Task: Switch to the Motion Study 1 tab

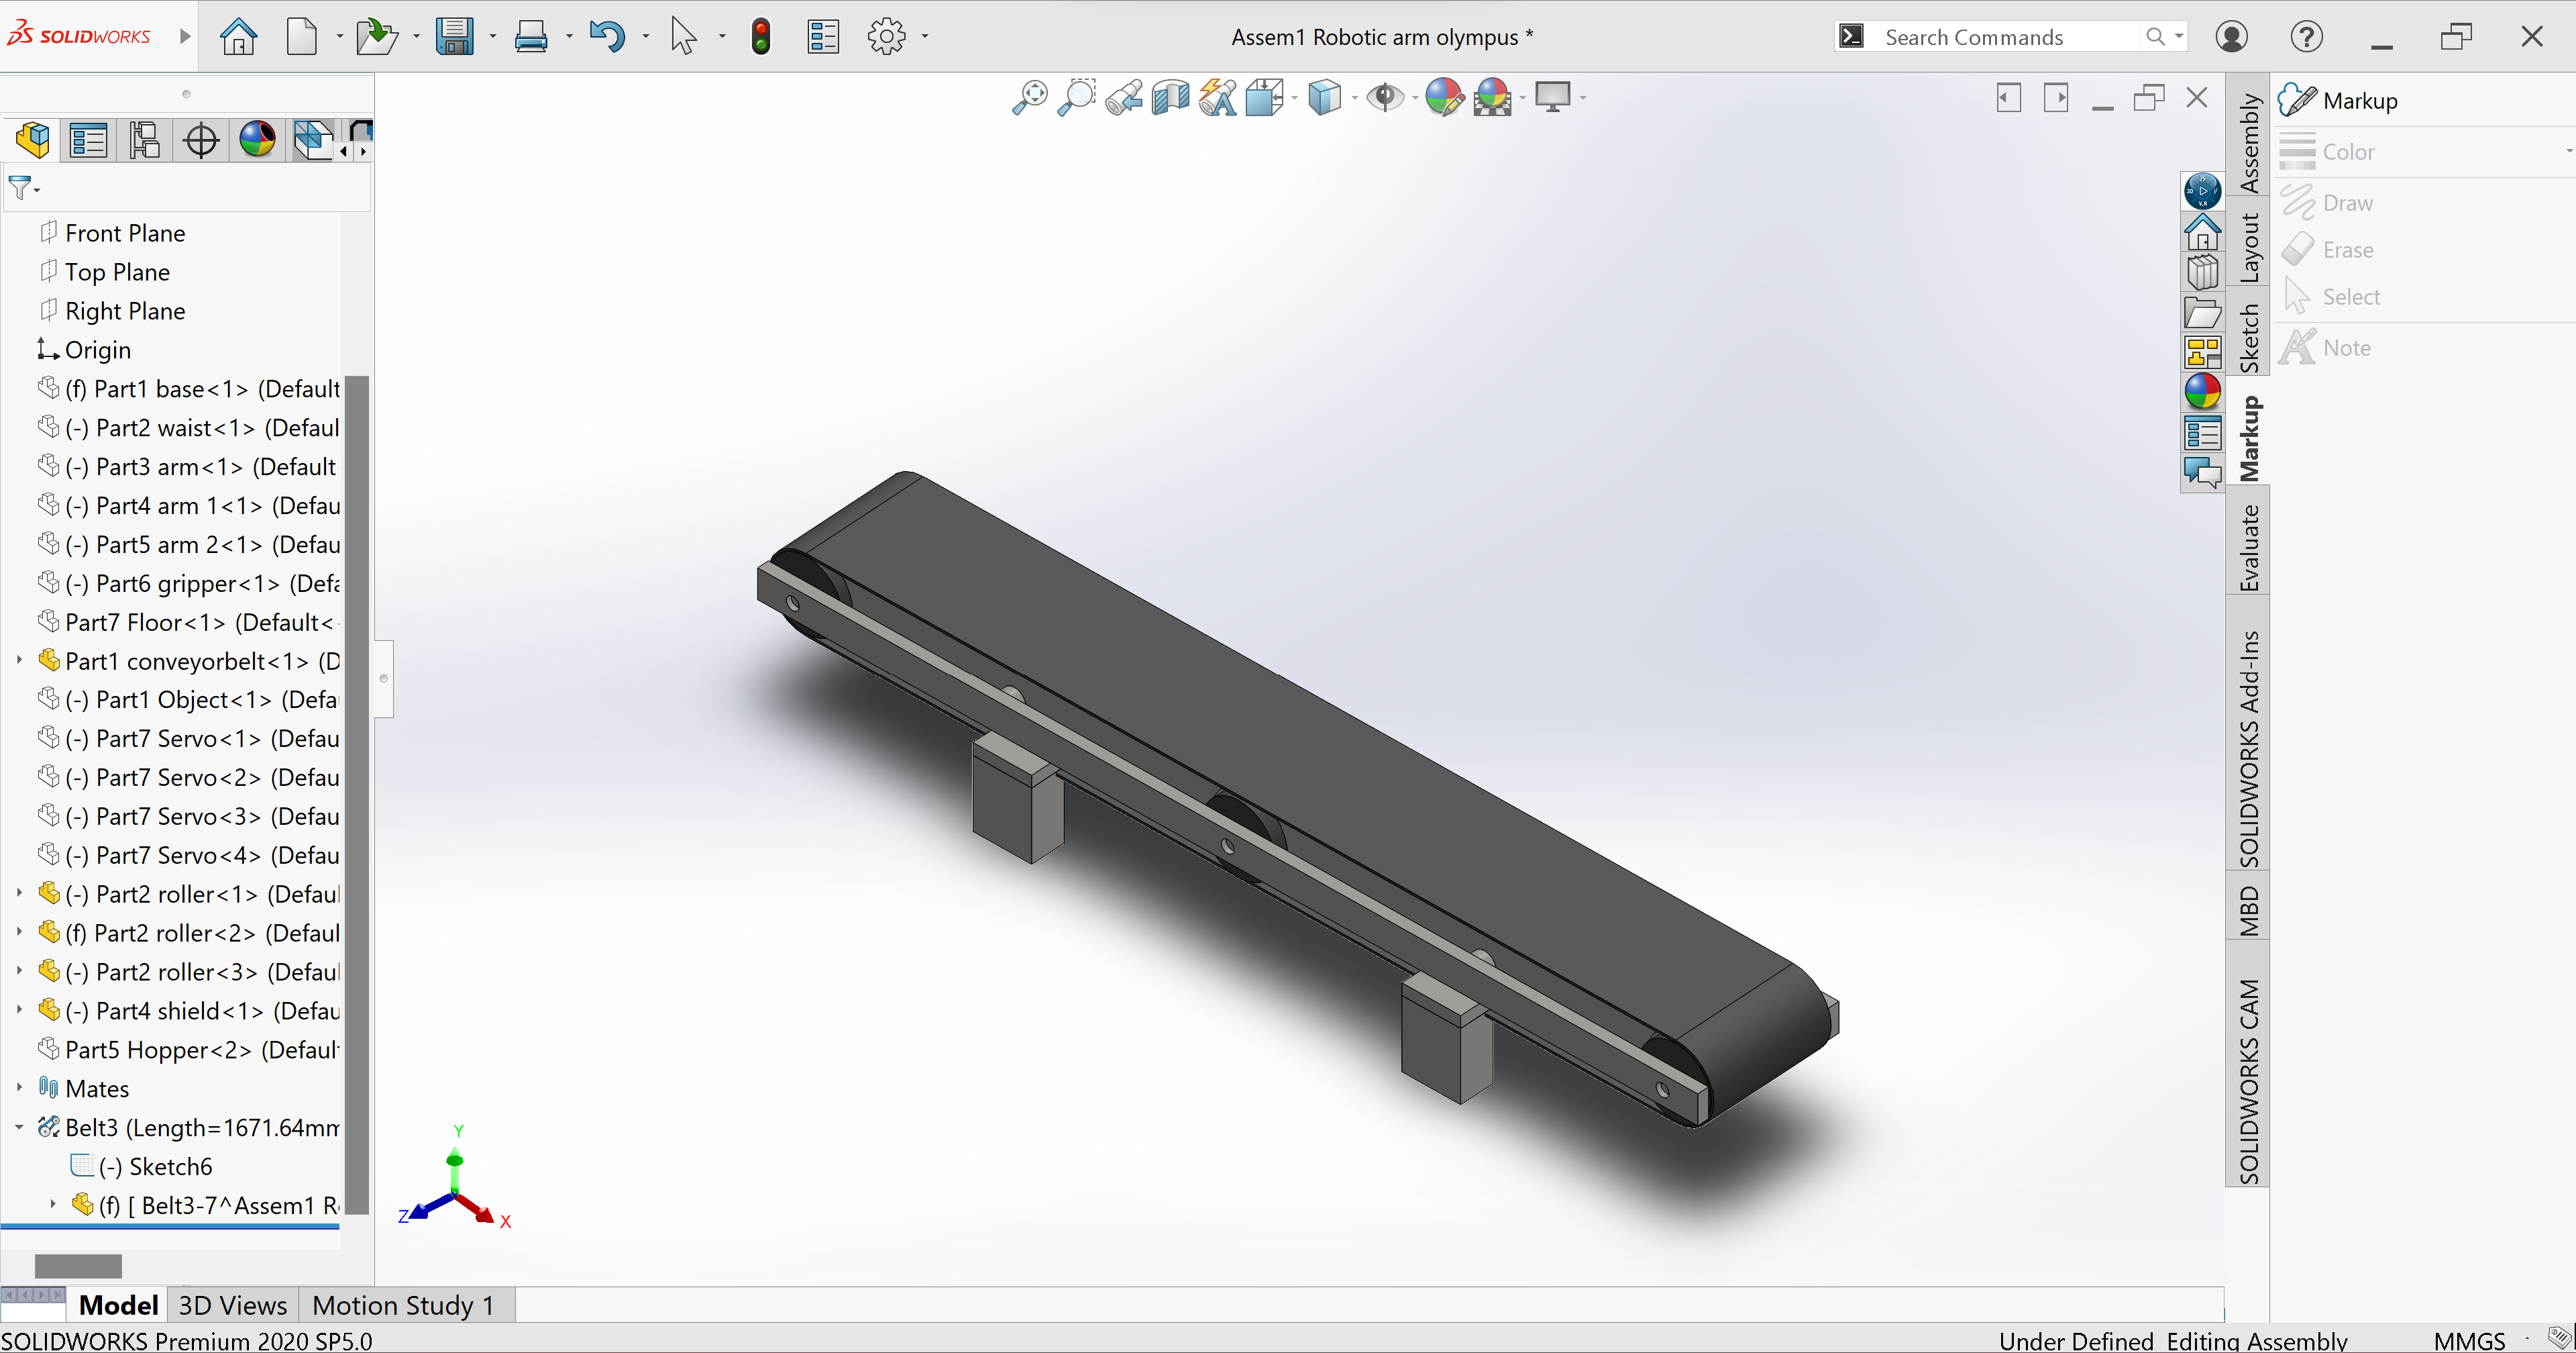Action: pyautogui.click(x=402, y=1306)
